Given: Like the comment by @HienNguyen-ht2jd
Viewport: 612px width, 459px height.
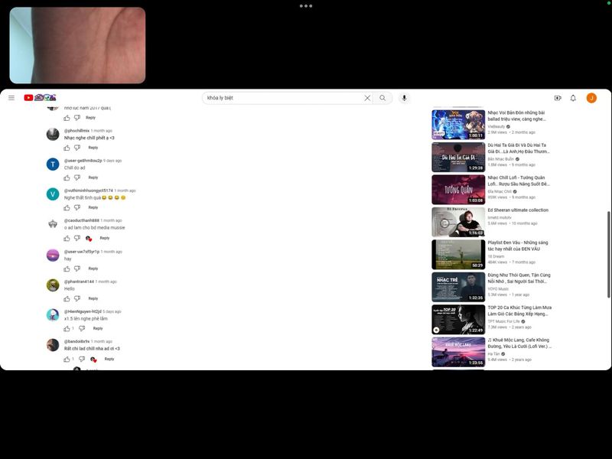Looking at the screenshot, I should 67,328.
